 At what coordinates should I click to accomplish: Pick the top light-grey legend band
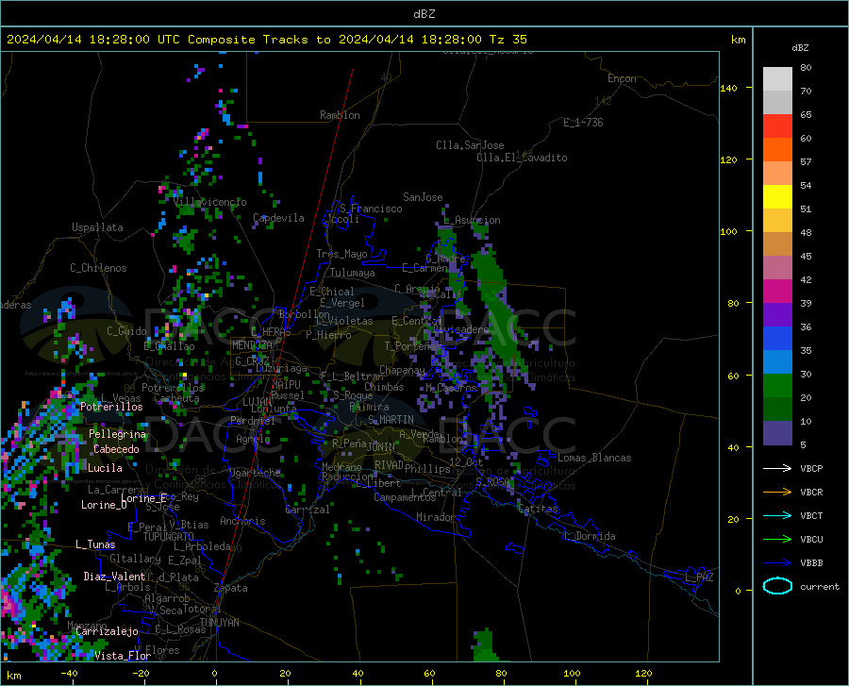point(777,79)
